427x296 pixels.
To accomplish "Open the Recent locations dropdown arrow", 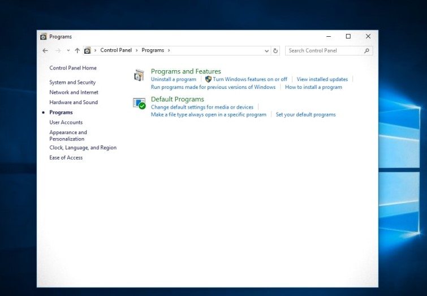I will [x=68, y=50].
